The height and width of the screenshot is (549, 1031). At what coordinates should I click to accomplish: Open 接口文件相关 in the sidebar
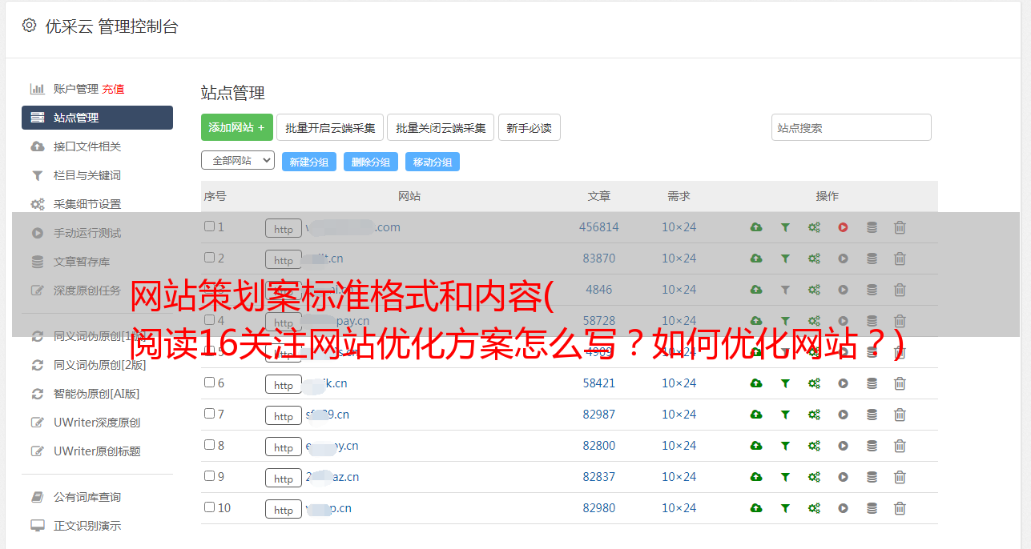[x=87, y=146]
